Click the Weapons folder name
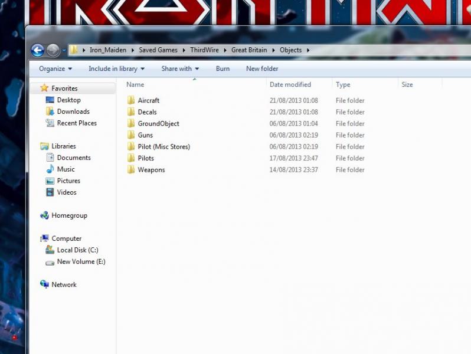Viewport: 471px width, 354px height. [x=151, y=170]
